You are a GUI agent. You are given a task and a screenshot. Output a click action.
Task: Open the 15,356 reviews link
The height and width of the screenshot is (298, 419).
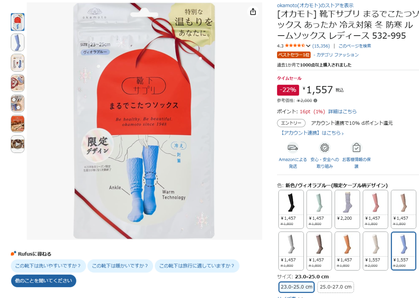(321, 46)
